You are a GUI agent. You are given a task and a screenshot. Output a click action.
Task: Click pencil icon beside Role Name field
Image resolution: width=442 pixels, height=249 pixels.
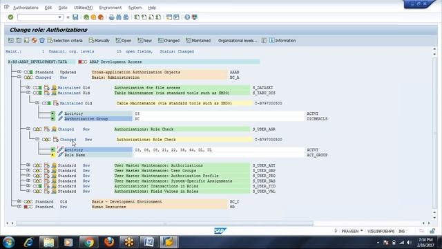(x=60, y=155)
